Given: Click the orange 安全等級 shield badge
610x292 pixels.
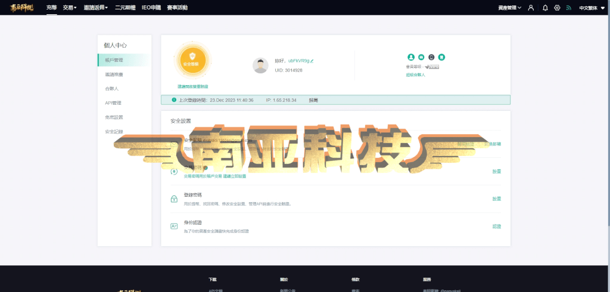Looking at the screenshot, I should pos(192,60).
